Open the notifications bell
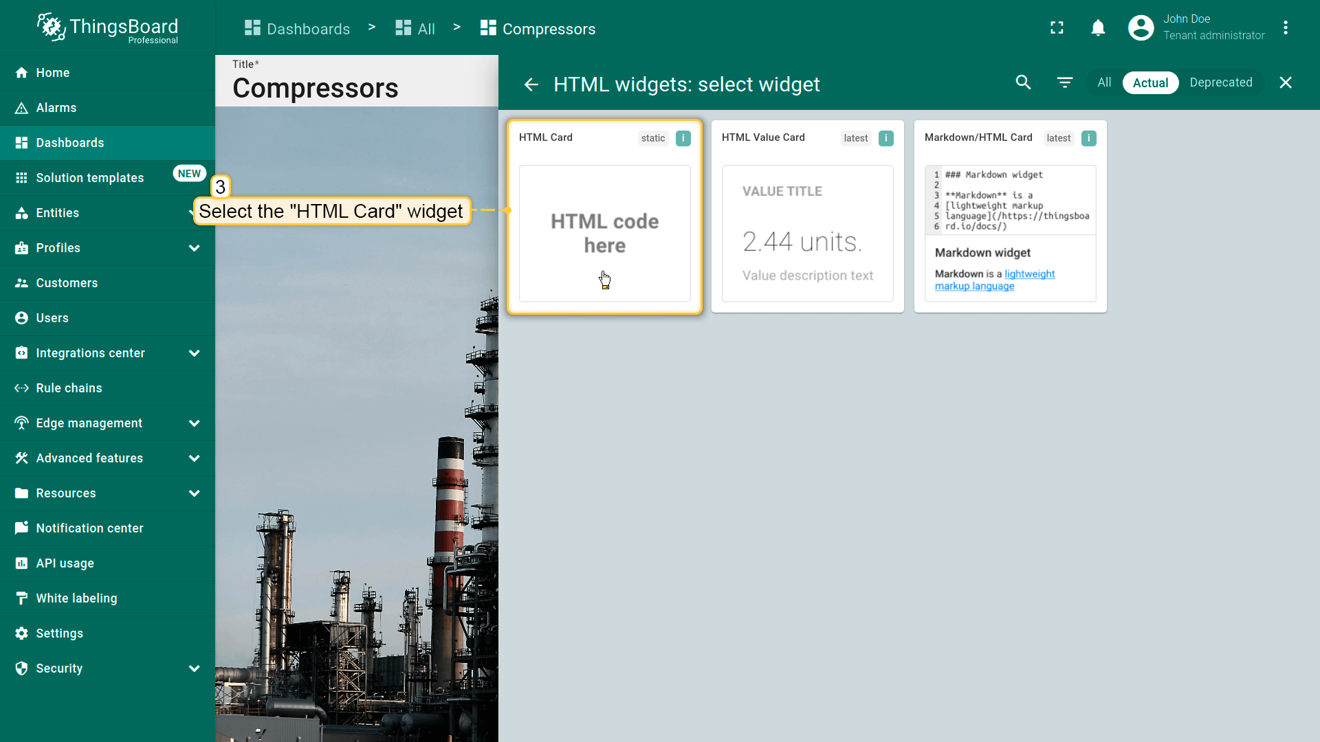Screen dimensions: 1320x742 [1098, 27]
